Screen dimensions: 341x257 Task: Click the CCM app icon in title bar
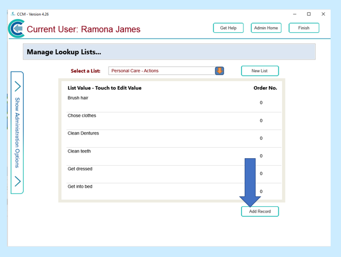(13, 14)
